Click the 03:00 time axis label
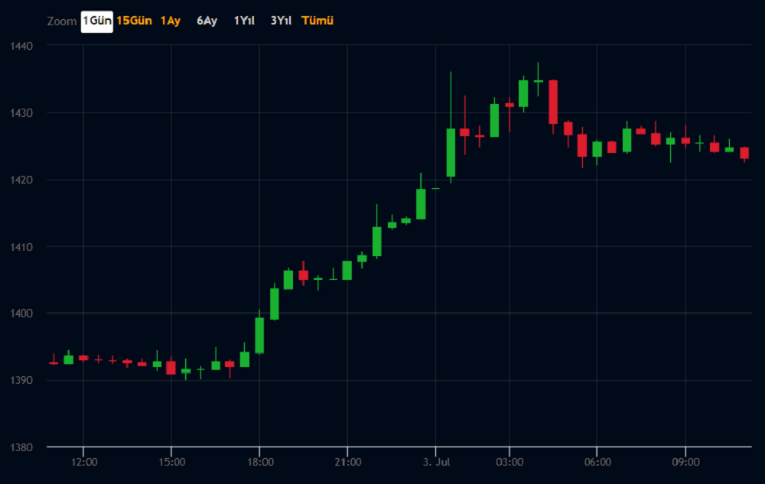 tap(509, 462)
